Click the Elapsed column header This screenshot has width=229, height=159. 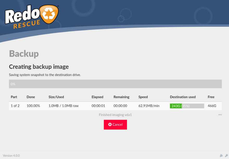97,97
